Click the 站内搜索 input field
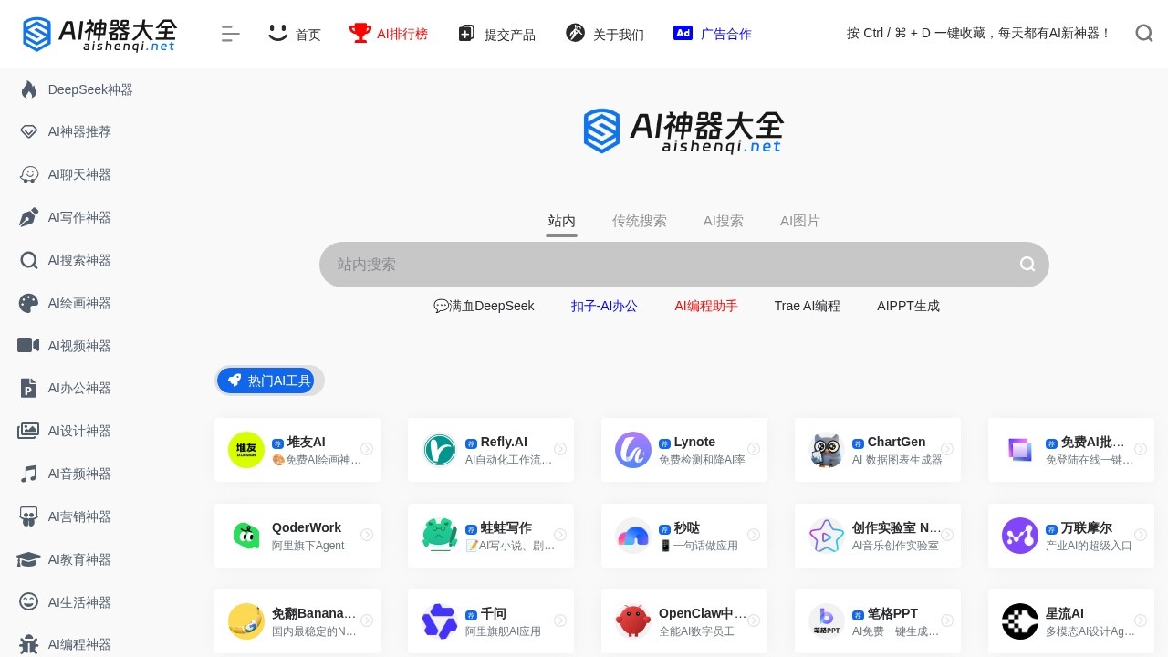The width and height of the screenshot is (1168, 657). (x=666, y=265)
